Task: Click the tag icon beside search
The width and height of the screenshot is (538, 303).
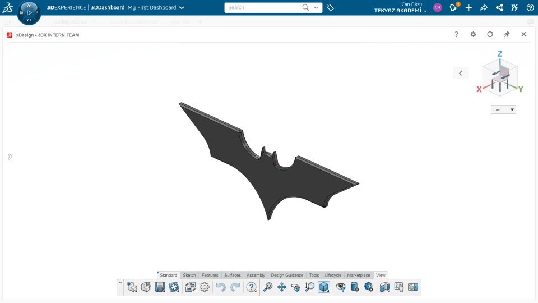Action: click(x=330, y=7)
